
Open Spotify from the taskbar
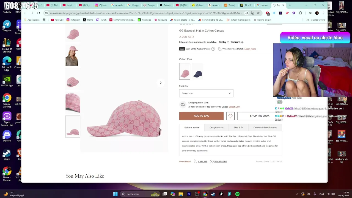click(x=237, y=194)
